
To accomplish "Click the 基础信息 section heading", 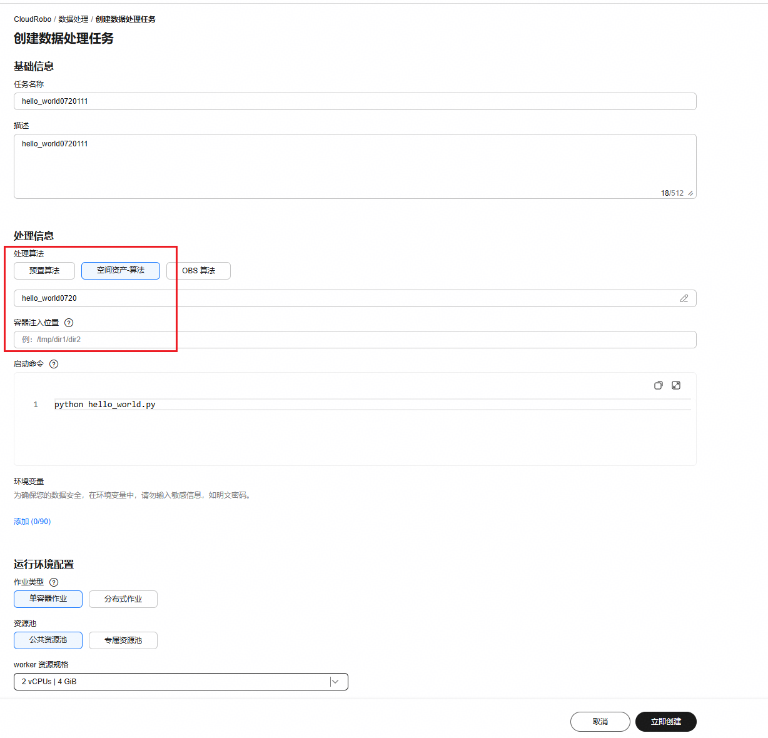I will pos(34,66).
